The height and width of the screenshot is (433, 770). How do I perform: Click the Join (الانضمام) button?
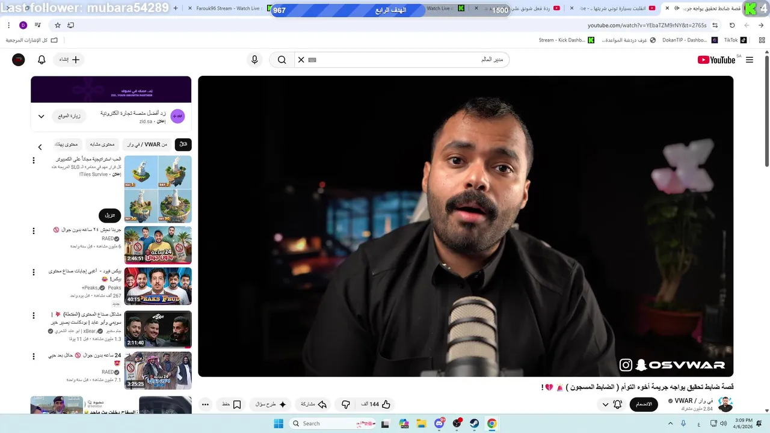(644, 404)
